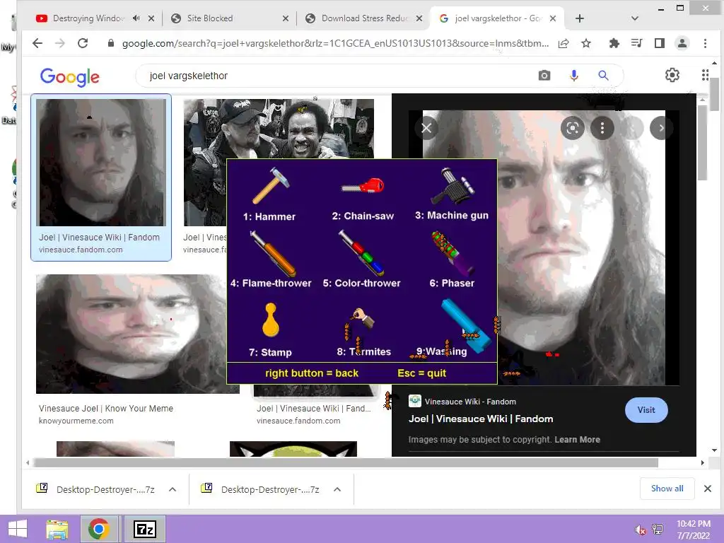
Task: Expand first Desktop-Destroyer download options
Action: [173, 489]
